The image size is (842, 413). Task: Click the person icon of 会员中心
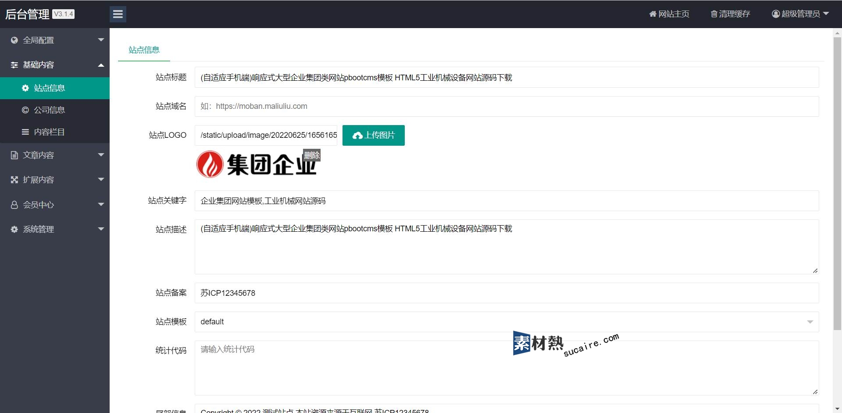click(14, 205)
